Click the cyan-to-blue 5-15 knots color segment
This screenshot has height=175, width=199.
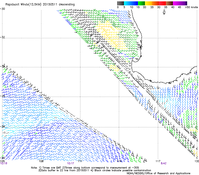pos(131,3)
